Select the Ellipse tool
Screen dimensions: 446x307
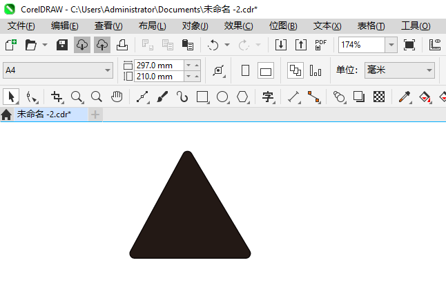coord(222,97)
